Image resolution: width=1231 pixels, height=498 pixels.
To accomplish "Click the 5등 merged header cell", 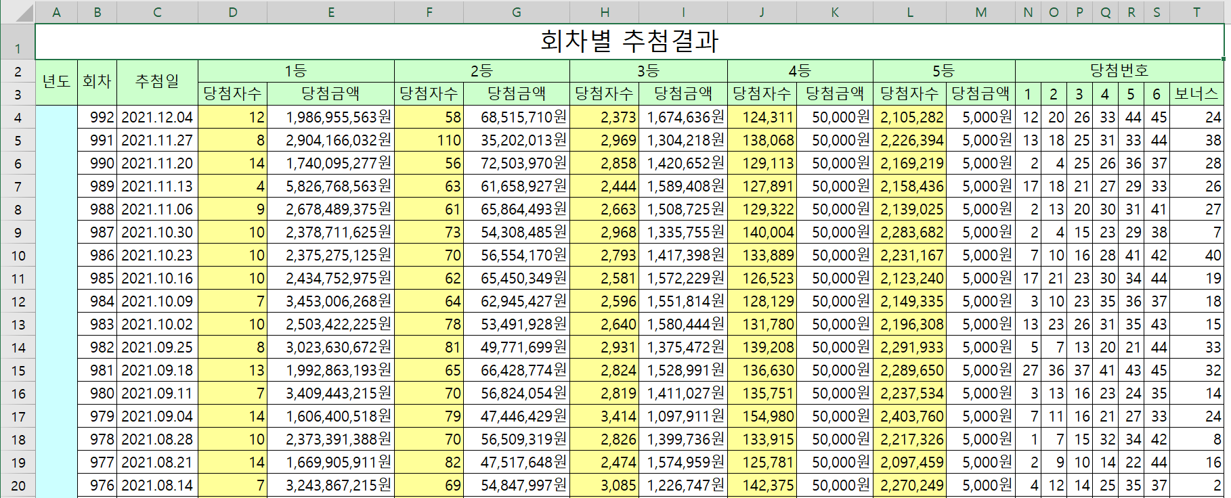I will tap(943, 70).
